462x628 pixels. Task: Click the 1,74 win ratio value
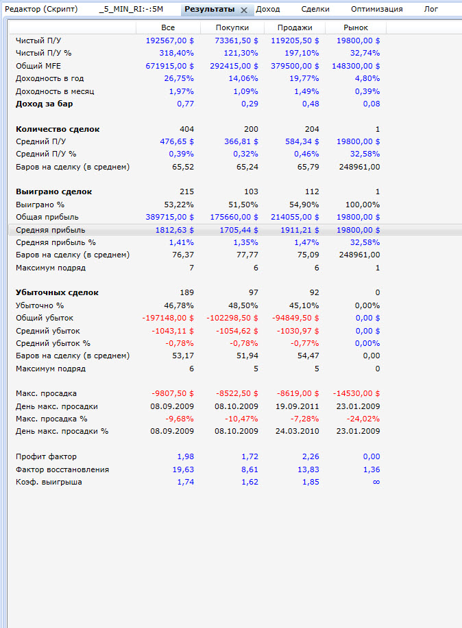click(x=186, y=482)
